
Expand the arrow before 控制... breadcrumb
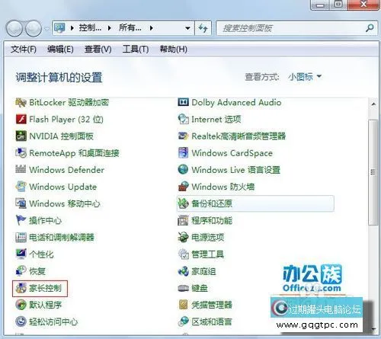coord(72,28)
